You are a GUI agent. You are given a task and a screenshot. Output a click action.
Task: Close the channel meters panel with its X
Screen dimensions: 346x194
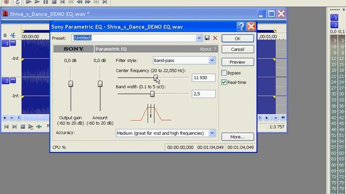point(344,10)
